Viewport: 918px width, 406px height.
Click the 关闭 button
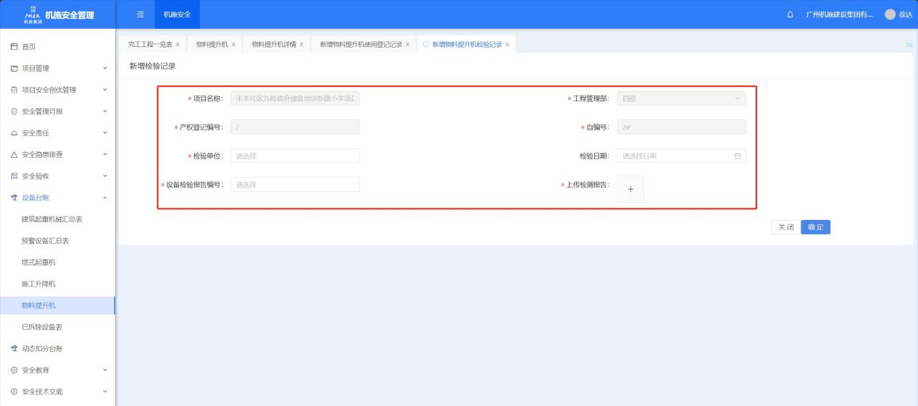point(785,227)
